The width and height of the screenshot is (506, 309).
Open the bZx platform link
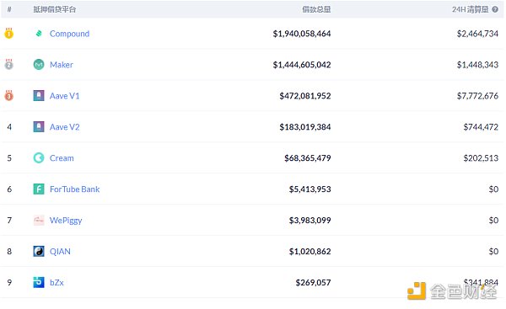pos(57,283)
